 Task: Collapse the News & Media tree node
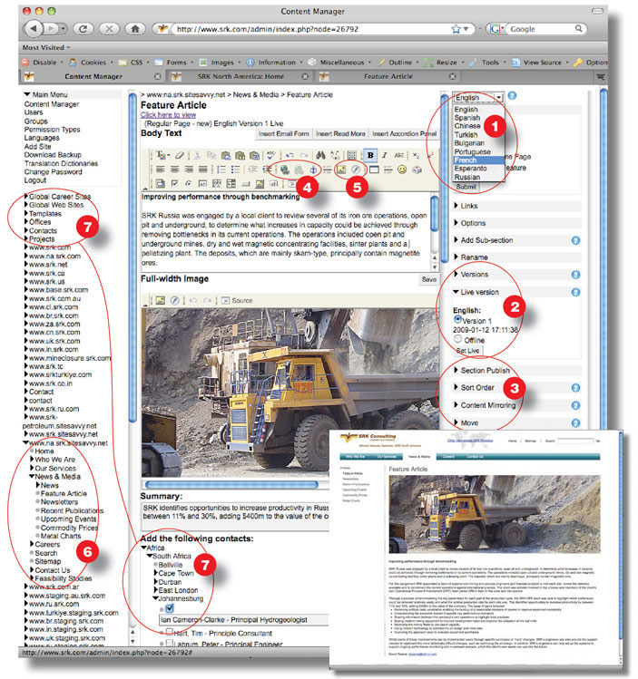tap(32, 476)
